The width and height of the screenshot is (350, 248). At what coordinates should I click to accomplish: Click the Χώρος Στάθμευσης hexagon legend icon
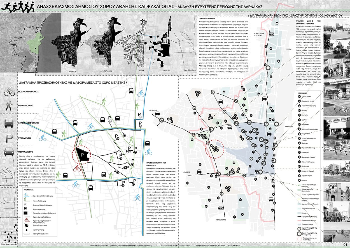pos(299,162)
